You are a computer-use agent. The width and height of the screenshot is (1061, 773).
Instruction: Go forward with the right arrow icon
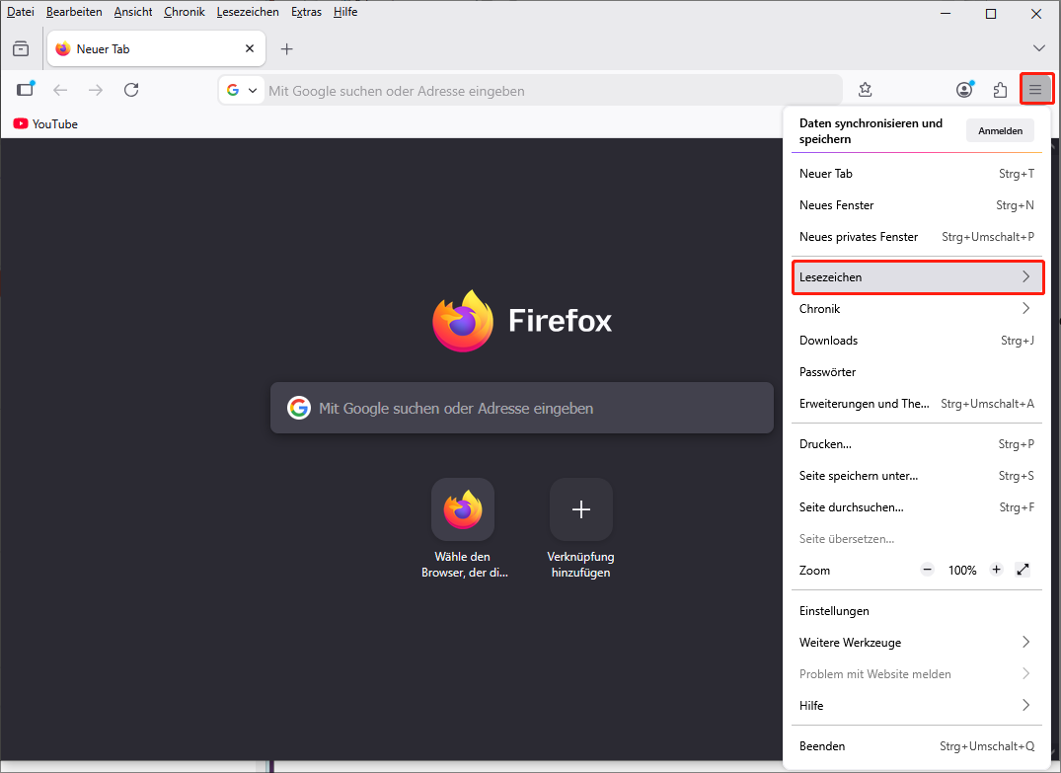click(96, 90)
